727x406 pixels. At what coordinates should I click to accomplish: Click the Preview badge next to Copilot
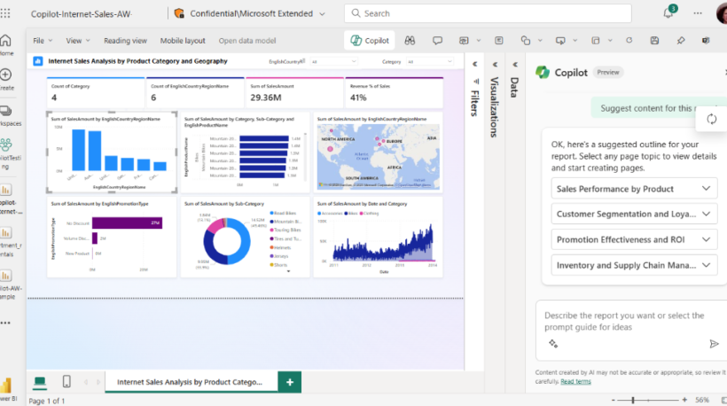608,73
